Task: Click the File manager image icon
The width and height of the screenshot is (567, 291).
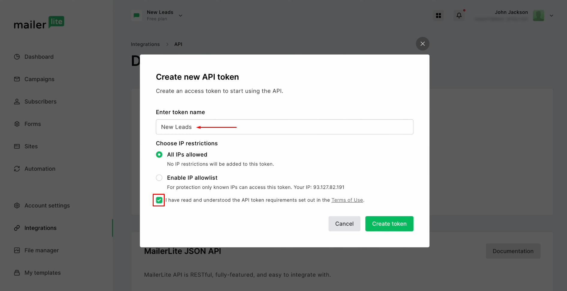Action: (17, 250)
